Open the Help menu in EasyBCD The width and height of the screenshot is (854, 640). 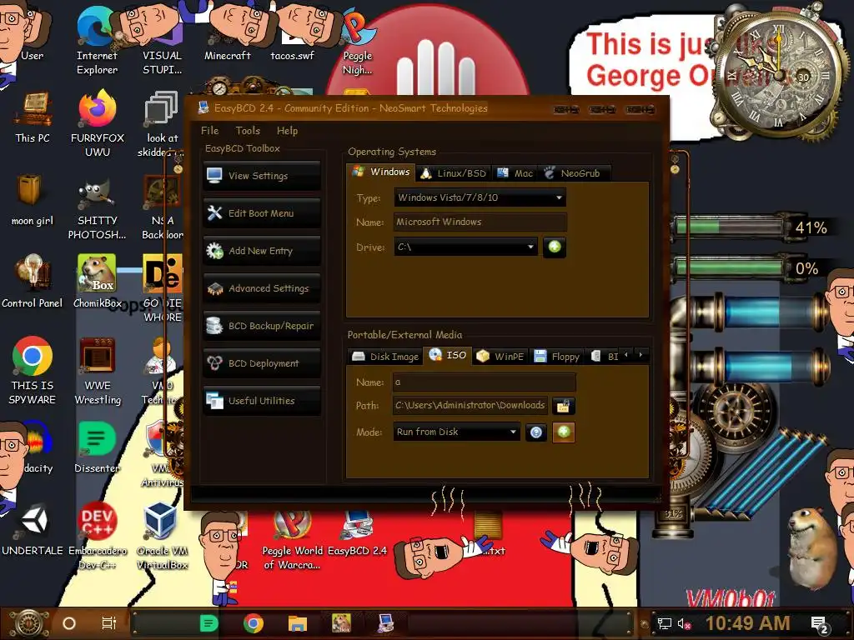(x=287, y=131)
